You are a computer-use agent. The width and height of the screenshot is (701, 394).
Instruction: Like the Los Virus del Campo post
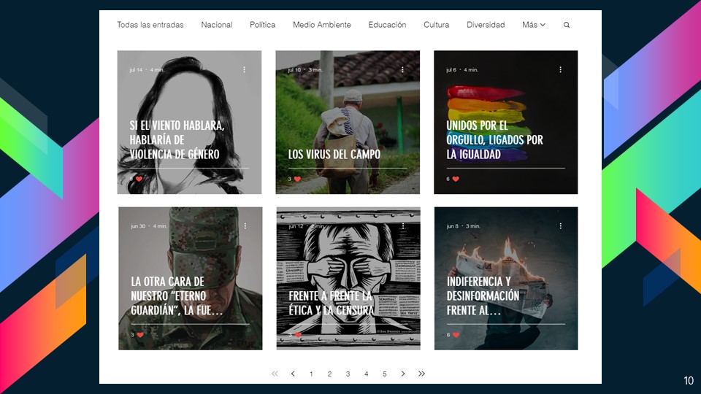click(x=297, y=179)
